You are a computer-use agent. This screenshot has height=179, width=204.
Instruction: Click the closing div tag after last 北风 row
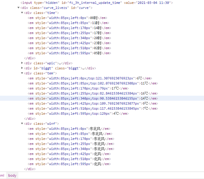(x=30, y=169)
